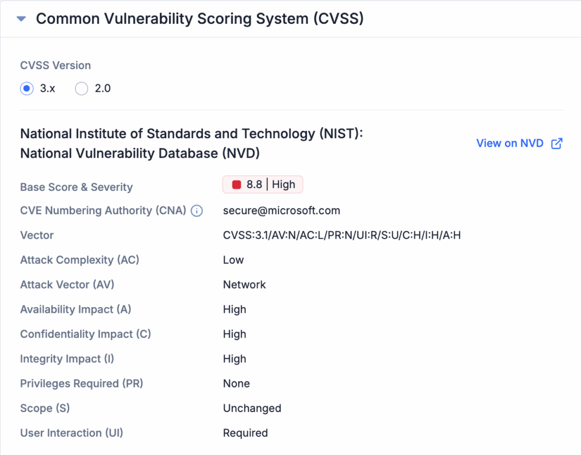
Task: Click the Scope value Unchanged
Action: pyautogui.click(x=252, y=409)
